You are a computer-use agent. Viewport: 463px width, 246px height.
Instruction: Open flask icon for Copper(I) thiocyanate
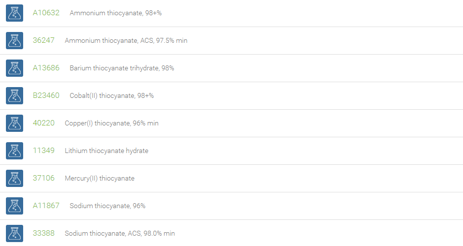tap(14, 123)
